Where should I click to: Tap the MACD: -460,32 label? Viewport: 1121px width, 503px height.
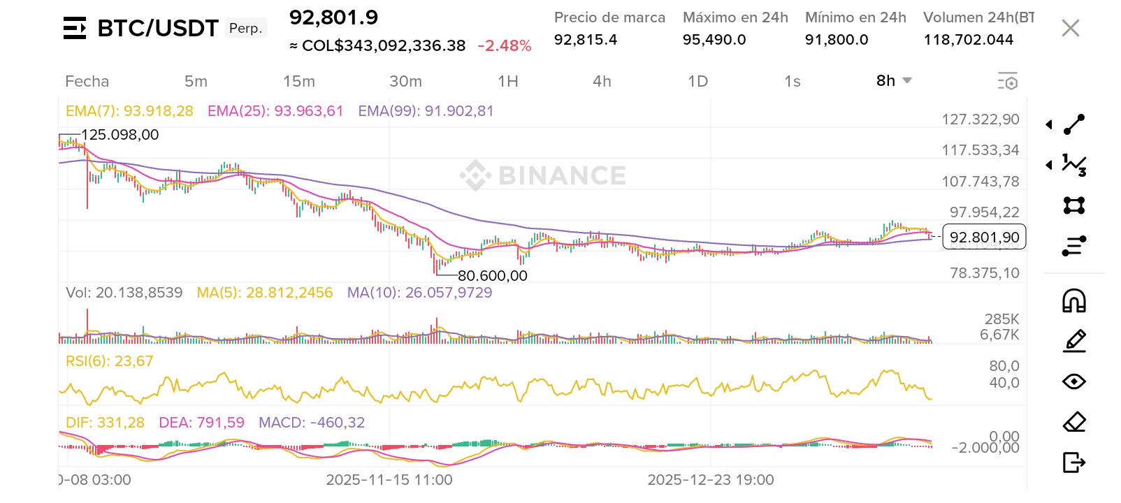click(312, 423)
